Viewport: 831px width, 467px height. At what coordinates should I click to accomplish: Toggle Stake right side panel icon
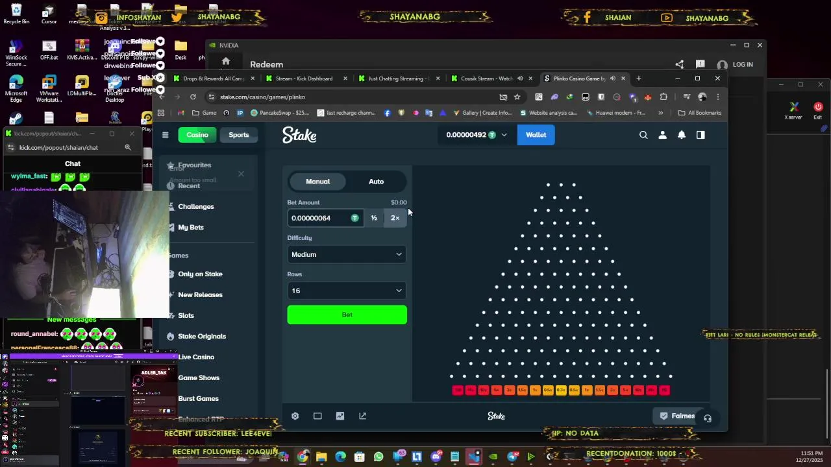pyautogui.click(x=701, y=135)
